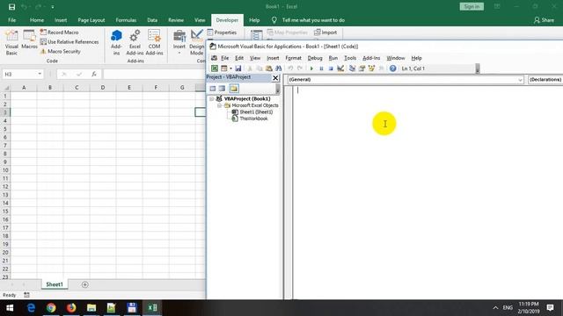This screenshot has height=316, width=563.
Task: Switch to the Home ribbon tab
Action: (37, 20)
